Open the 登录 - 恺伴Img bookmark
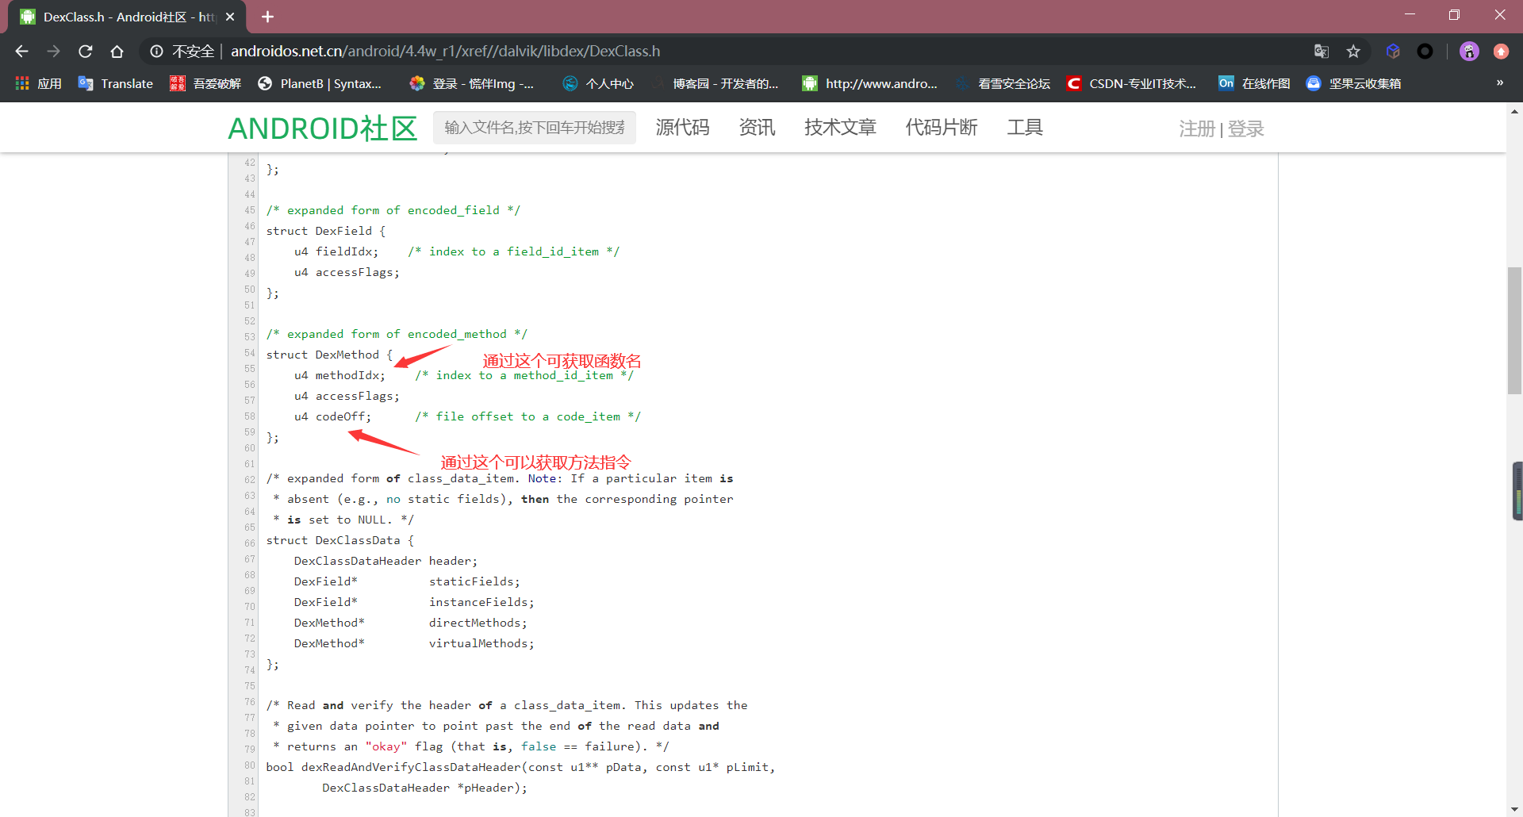 (x=471, y=83)
